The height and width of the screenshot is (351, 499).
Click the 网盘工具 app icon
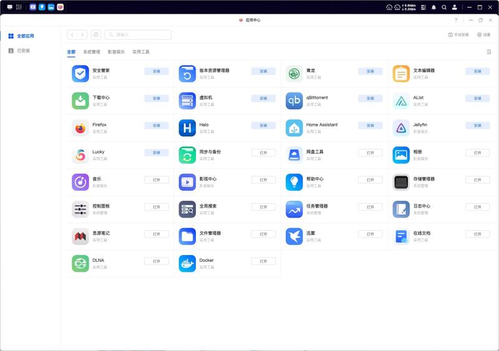click(294, 155)
